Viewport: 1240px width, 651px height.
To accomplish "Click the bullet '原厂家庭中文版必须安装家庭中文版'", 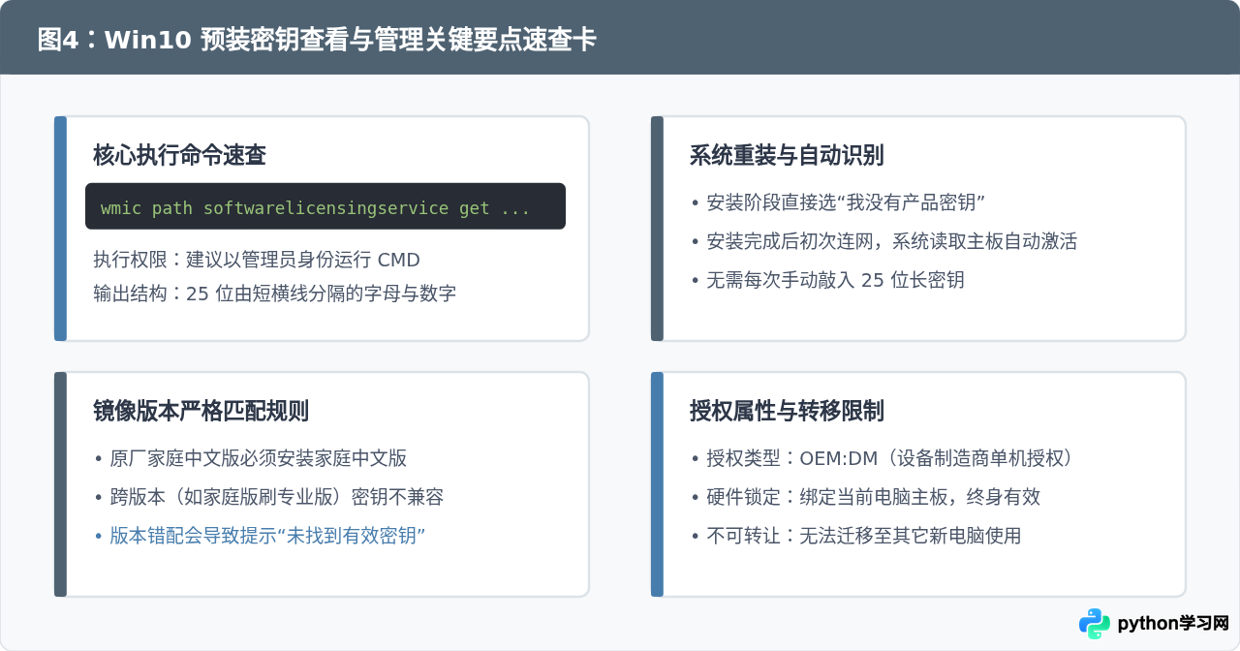I will (x=251, y=458).
